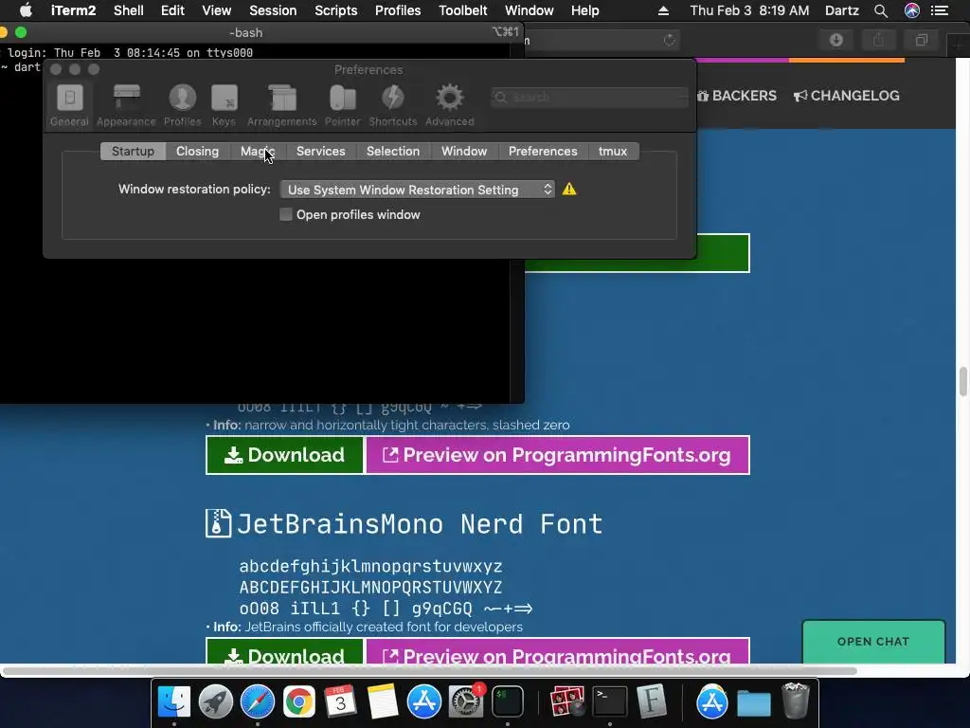Download JetBrainsMono Nerd Font
970x728 pixels.
pos(284,650)
